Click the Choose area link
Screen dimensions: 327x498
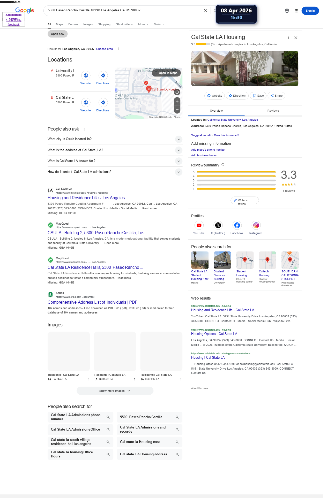click(x=105, y=49)
